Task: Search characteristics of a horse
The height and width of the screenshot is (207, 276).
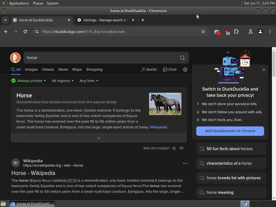Action: [231, 164]
